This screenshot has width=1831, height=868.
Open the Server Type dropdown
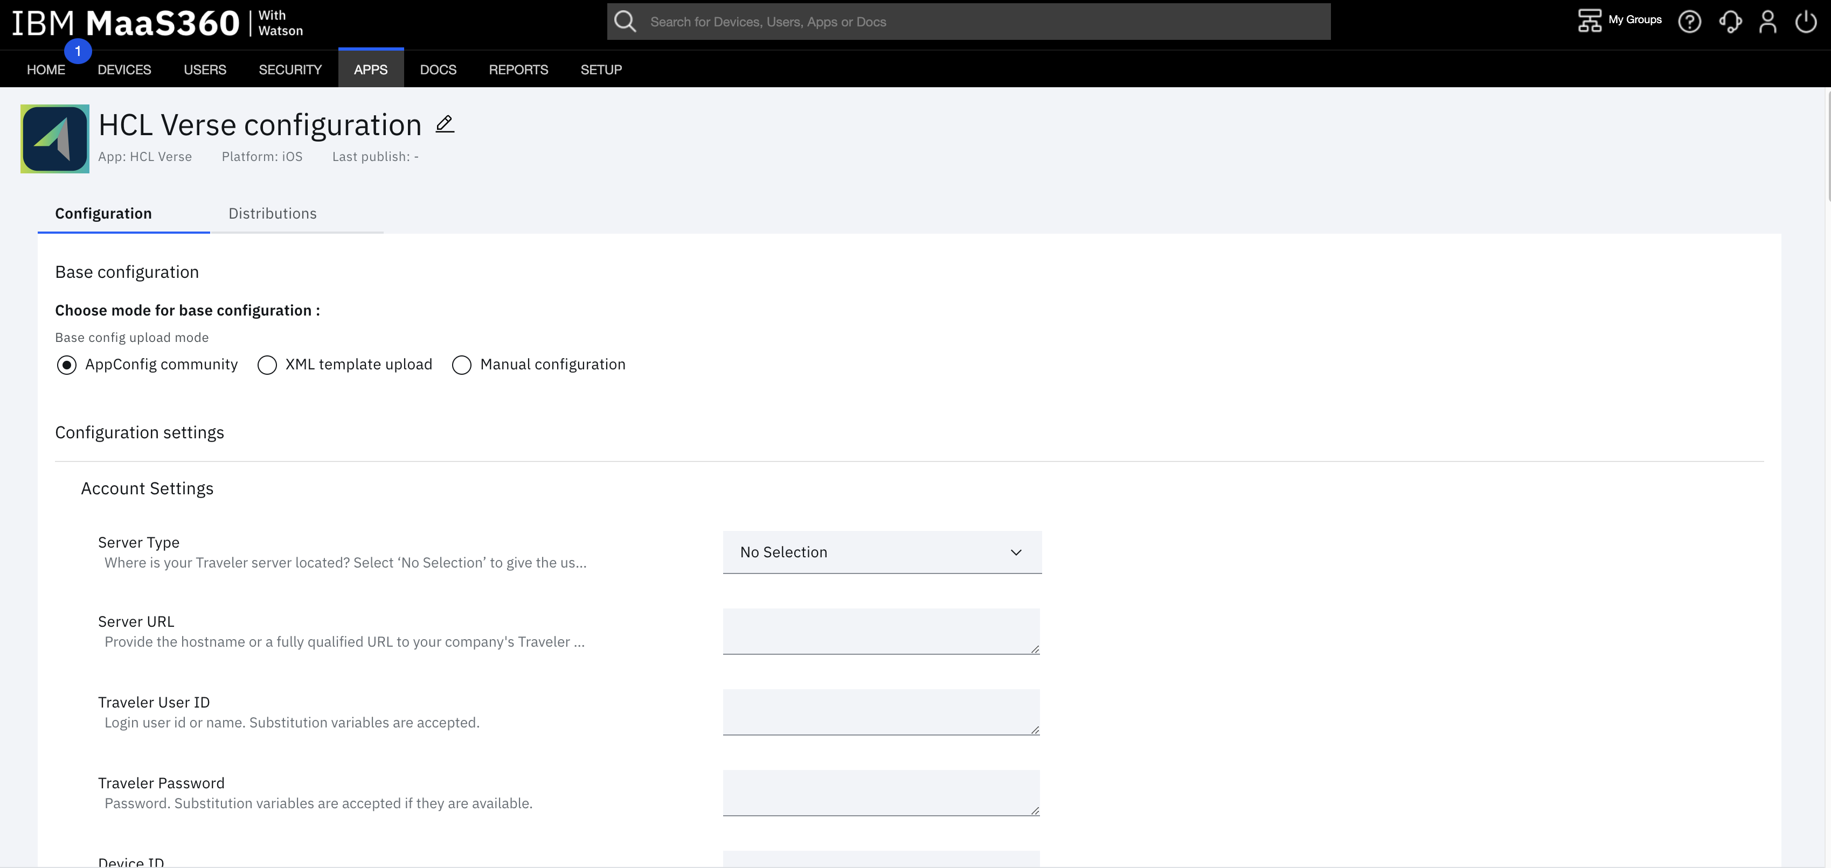point(882,552)
